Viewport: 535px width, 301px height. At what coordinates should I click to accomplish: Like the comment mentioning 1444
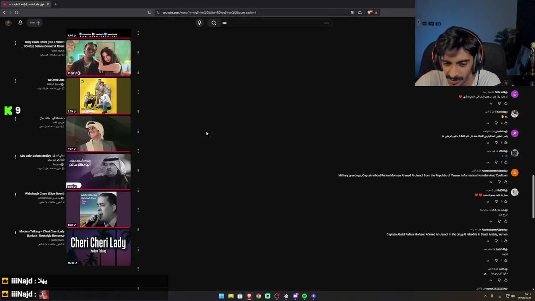coord(506,143)
